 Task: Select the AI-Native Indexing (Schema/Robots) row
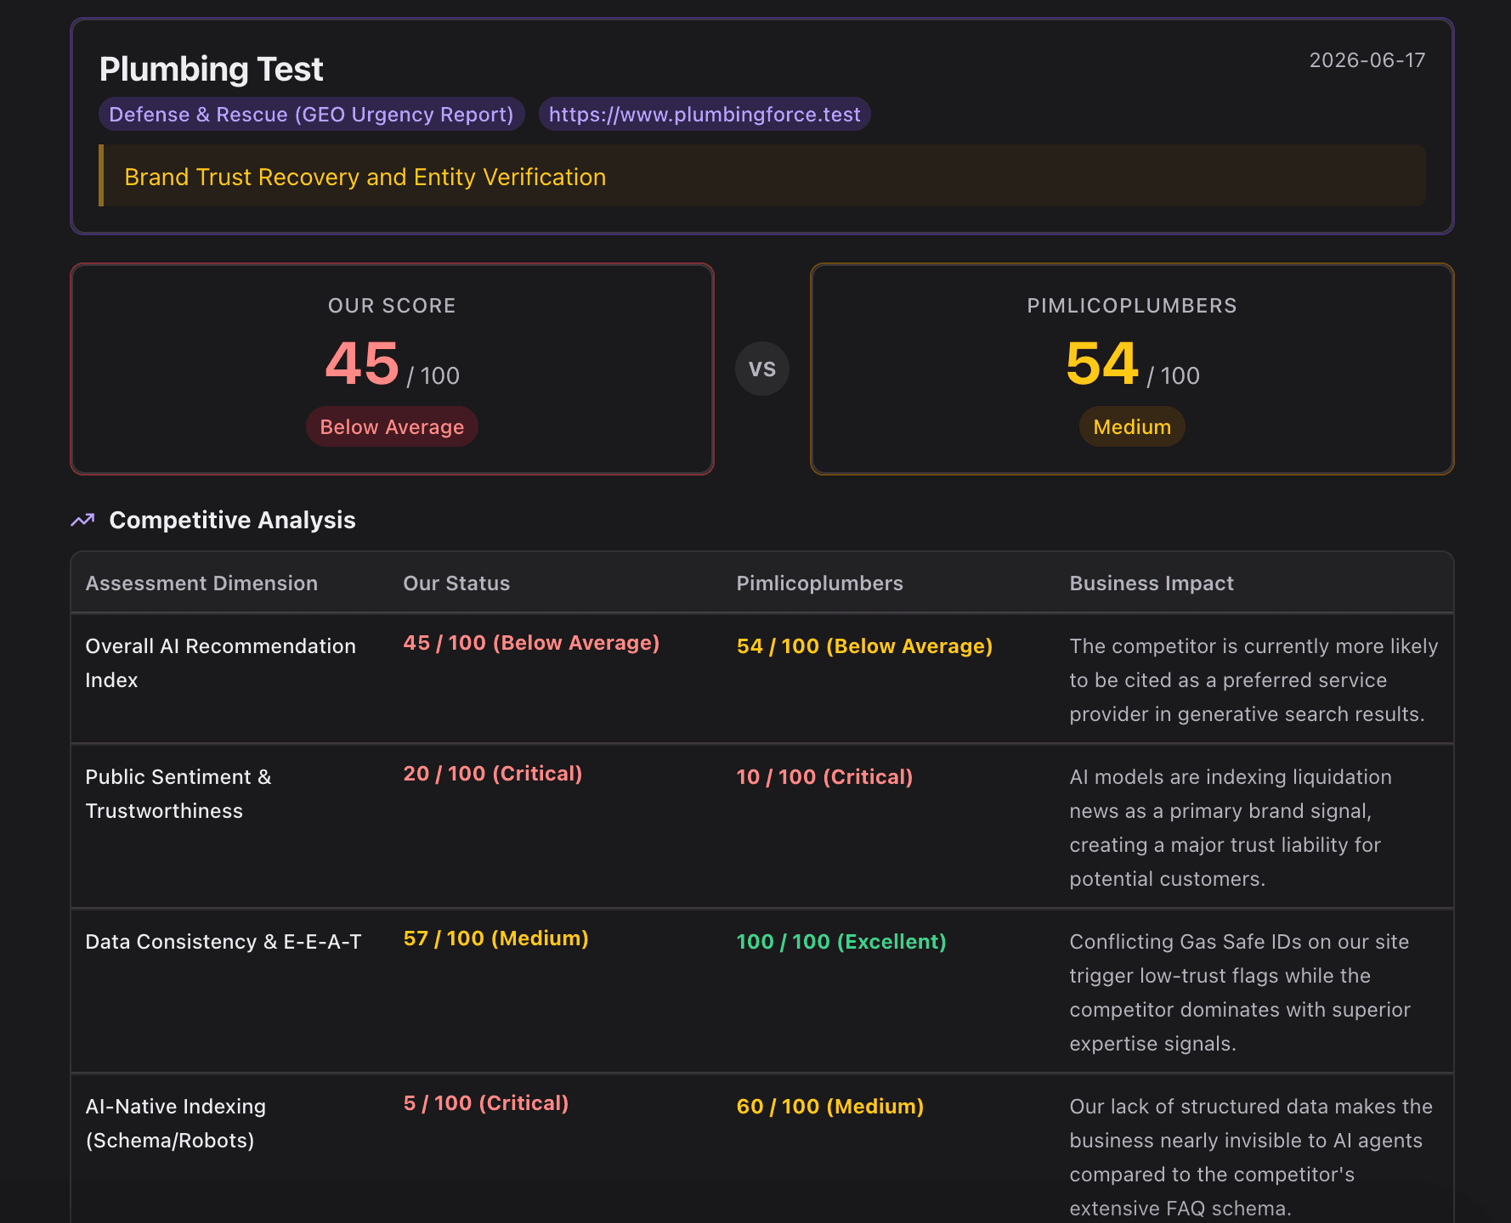click(762, 1149)
